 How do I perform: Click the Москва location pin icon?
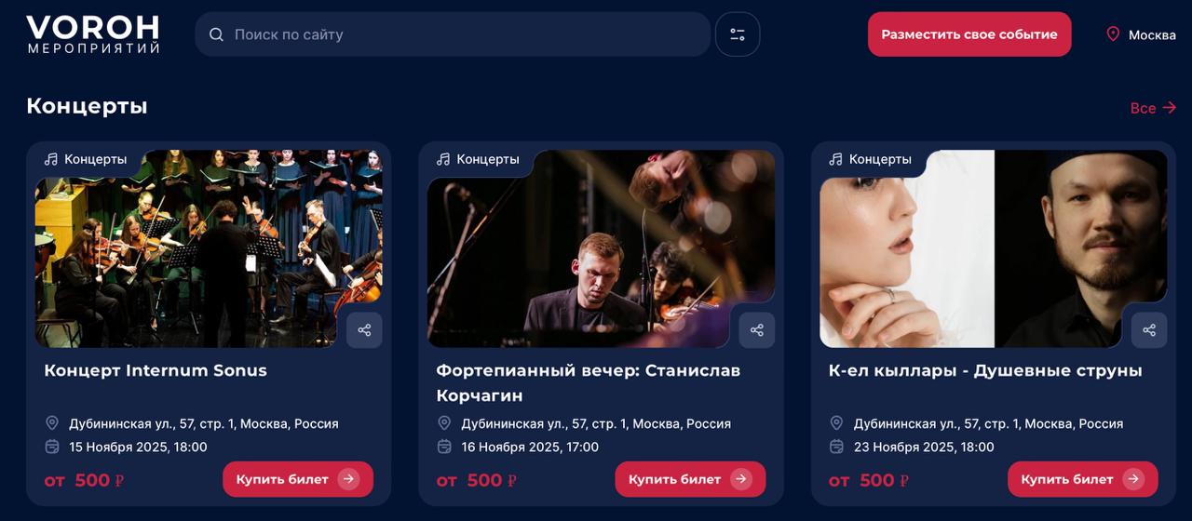(x=1112, y=34)
